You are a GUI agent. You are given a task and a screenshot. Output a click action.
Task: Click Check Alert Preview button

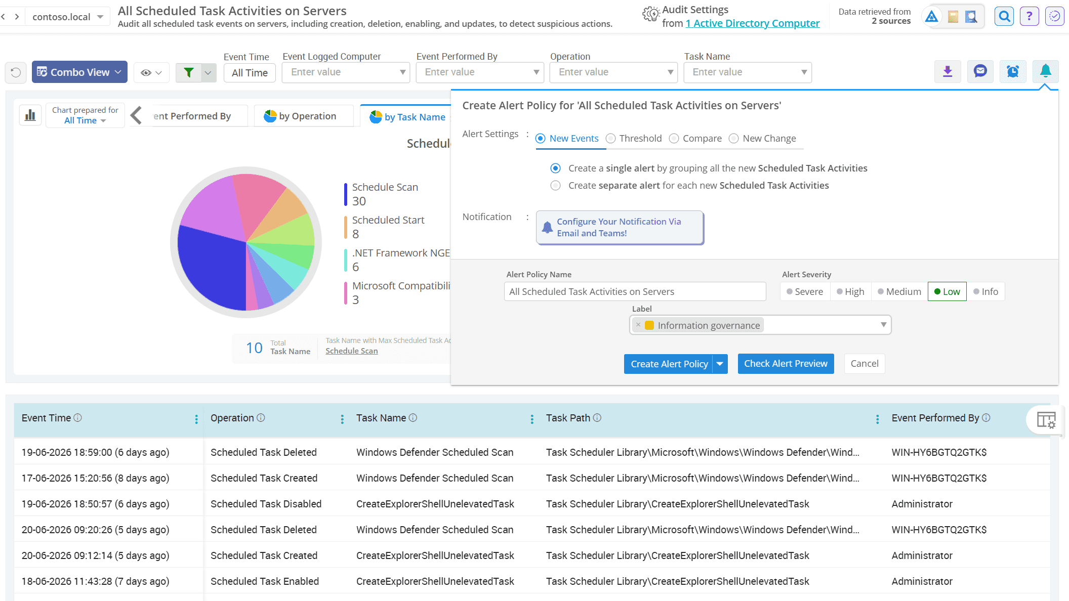pyautogui.click(x=786, y=364)
